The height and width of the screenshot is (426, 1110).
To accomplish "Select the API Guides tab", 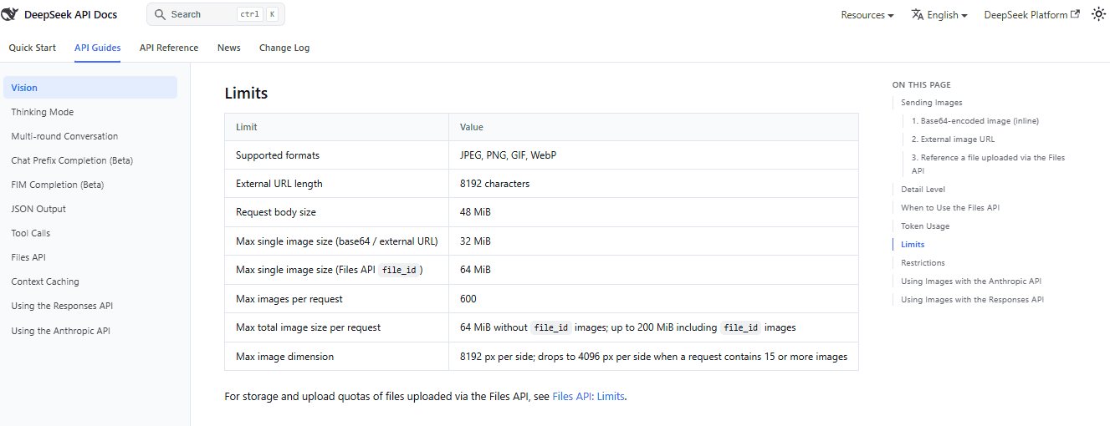I will point(98,48).
